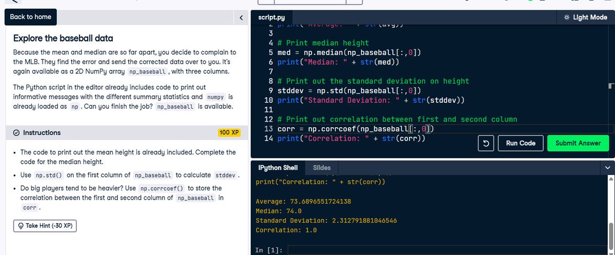Collapse the shell panel with the down chevron
The image size is (615, 255).
point(608,168)
